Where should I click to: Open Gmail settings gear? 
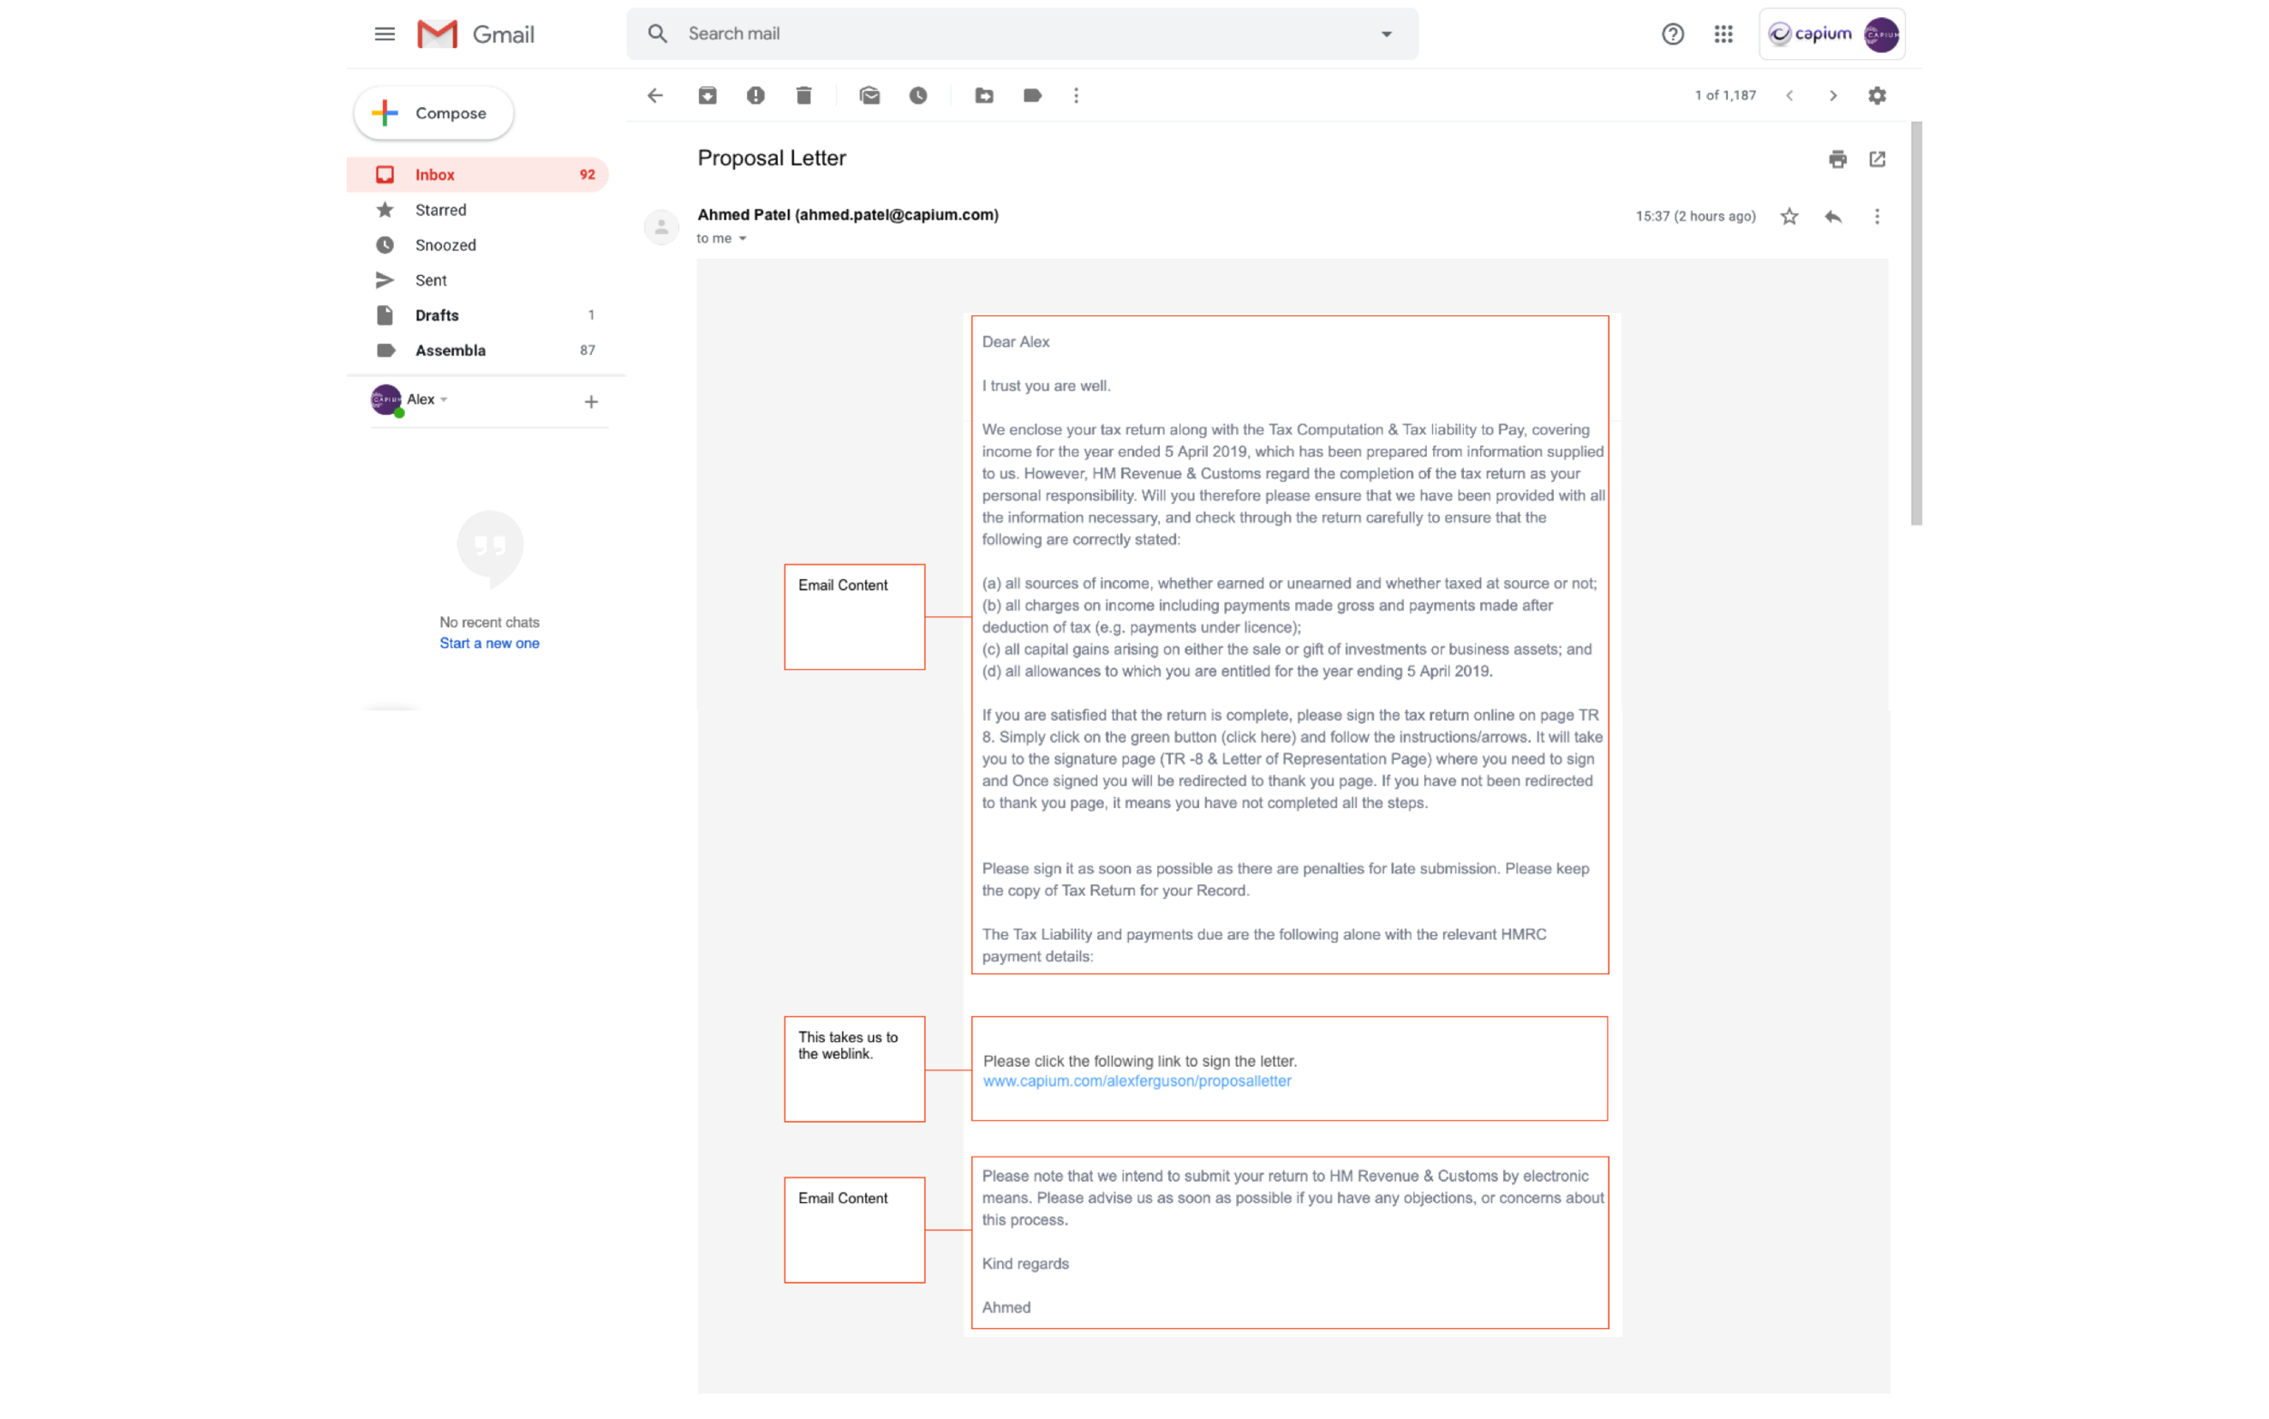(x=1876, y=95)
